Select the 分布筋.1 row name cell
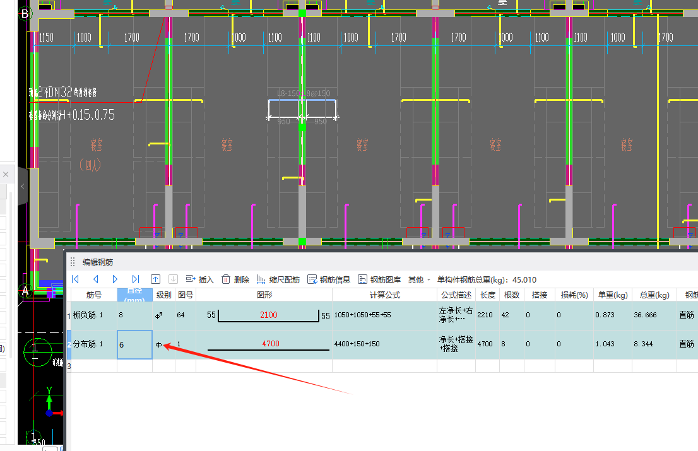The image size is (698, 451). [x=94, y=344]
